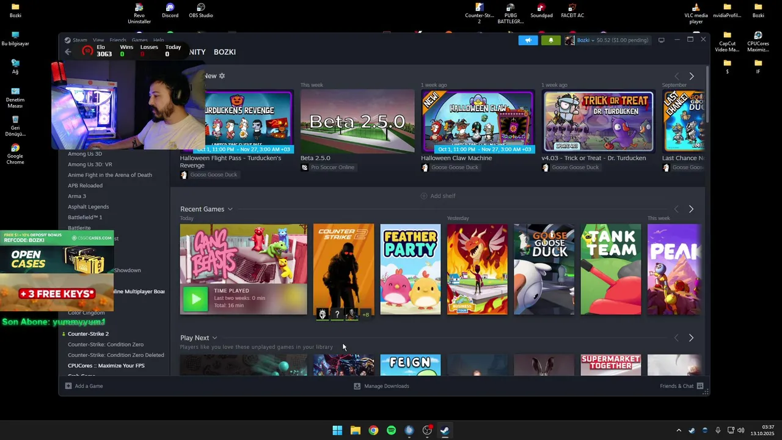Open Tank Team game tile
This screenshot has height=440, width=782.
(x=611, y=269)
